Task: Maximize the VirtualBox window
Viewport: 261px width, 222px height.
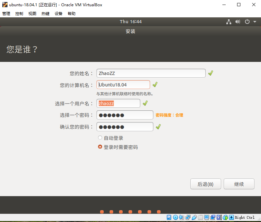Action: coord(239,5)
